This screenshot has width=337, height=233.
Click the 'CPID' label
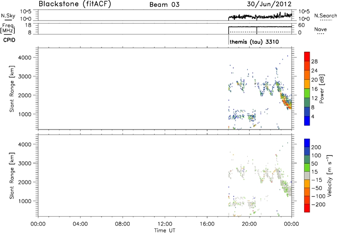pos(9,40)
